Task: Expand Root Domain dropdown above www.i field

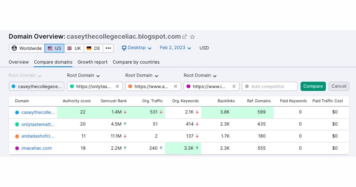Action: [x=200, y=75]
